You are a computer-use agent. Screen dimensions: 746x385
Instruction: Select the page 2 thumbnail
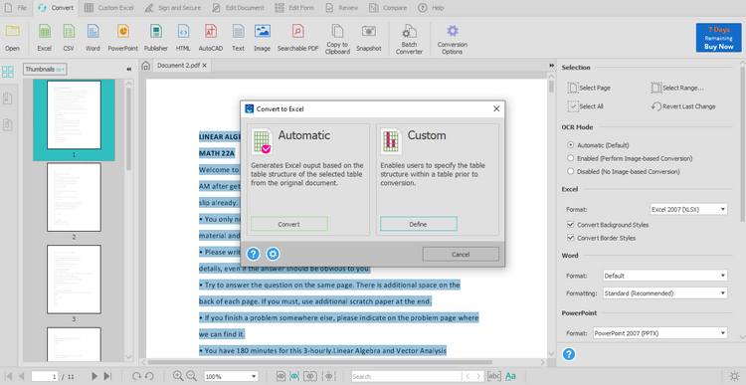pos(74,197)
